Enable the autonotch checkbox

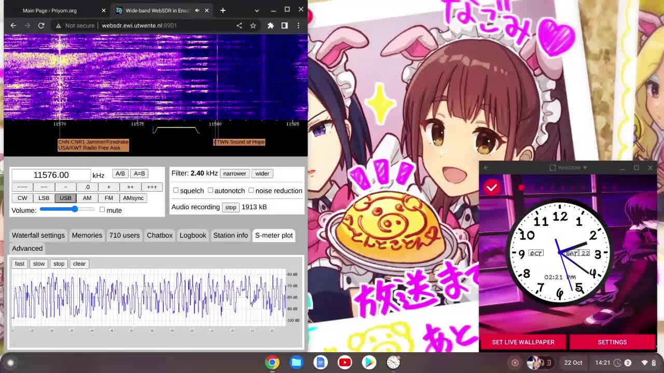(x=211, y=190)
